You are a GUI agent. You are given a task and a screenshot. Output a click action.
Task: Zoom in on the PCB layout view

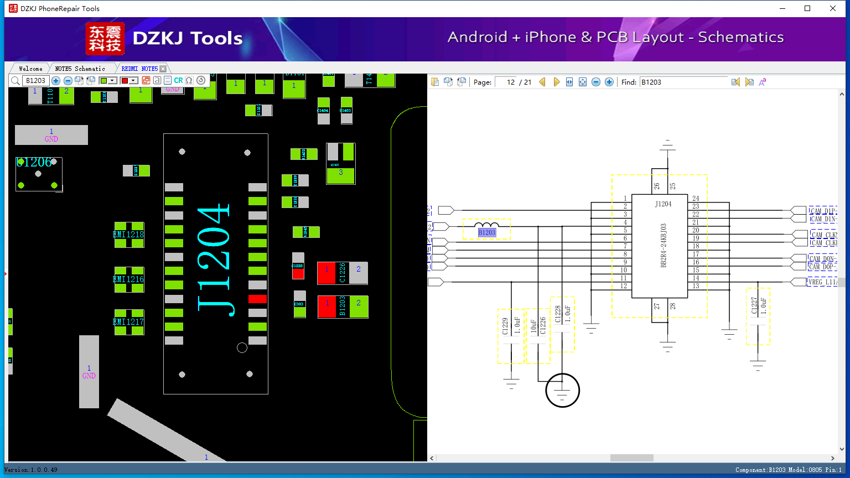coord(56,81)
